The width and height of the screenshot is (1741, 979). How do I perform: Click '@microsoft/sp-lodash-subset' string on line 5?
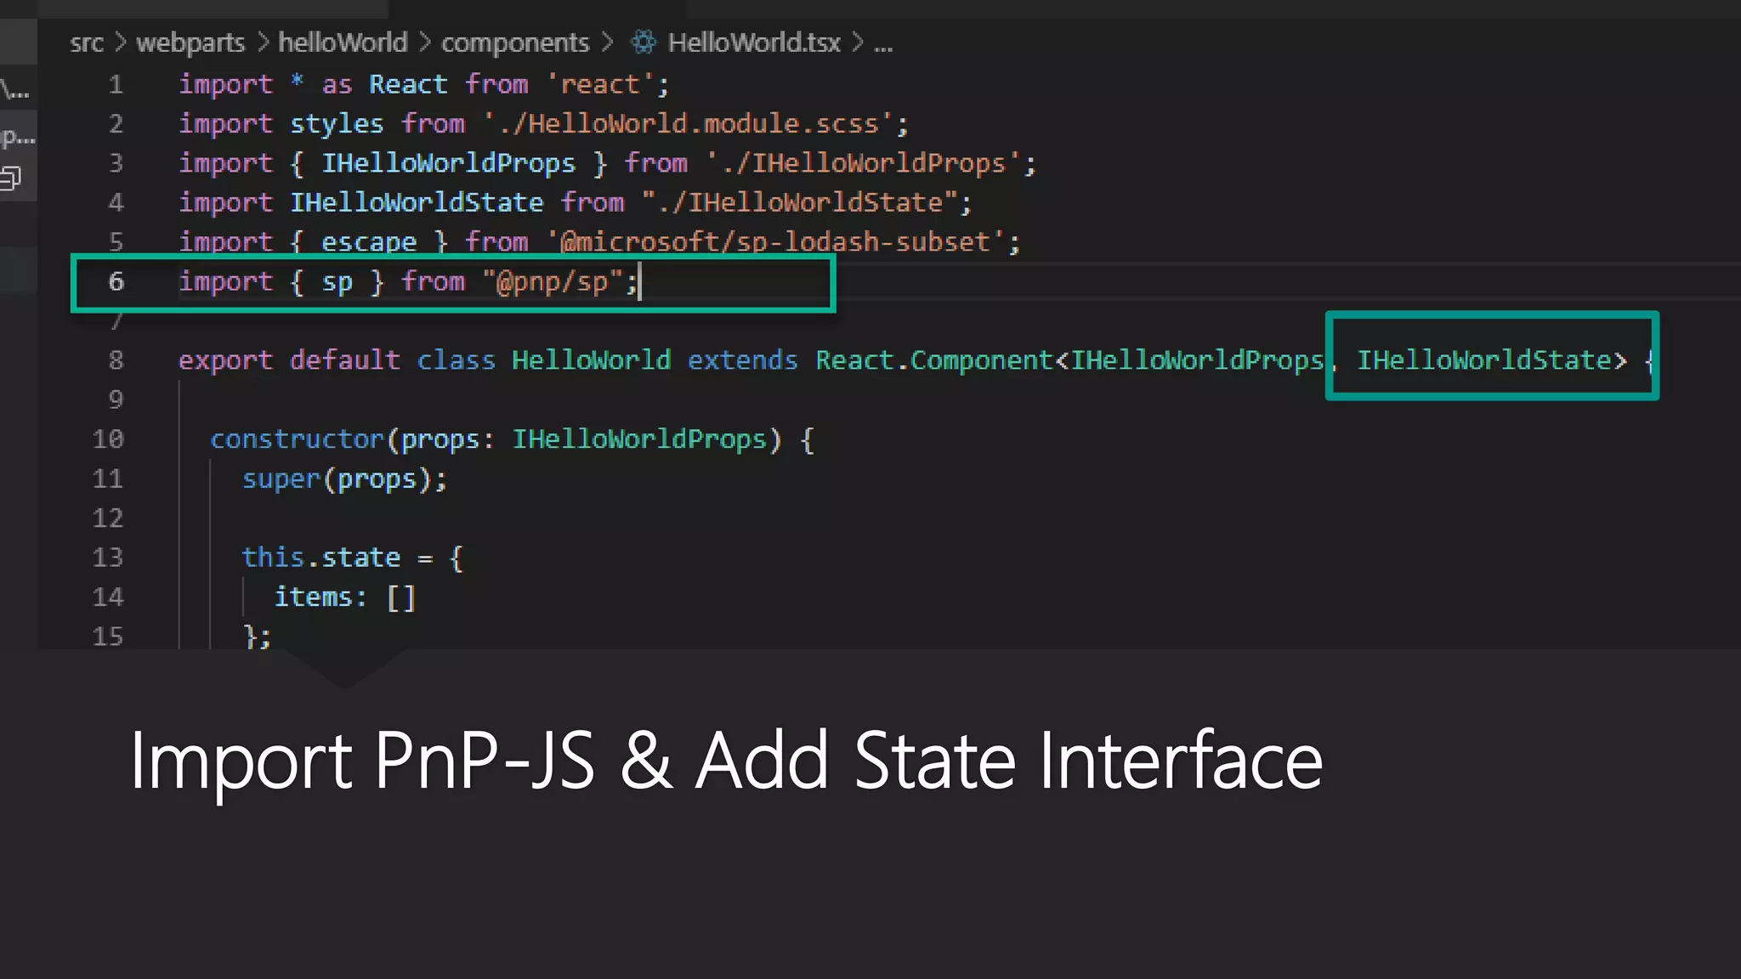775,241
